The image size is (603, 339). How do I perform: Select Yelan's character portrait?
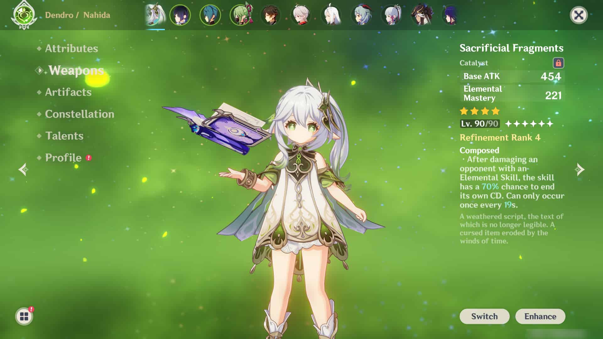pos(180,15)
